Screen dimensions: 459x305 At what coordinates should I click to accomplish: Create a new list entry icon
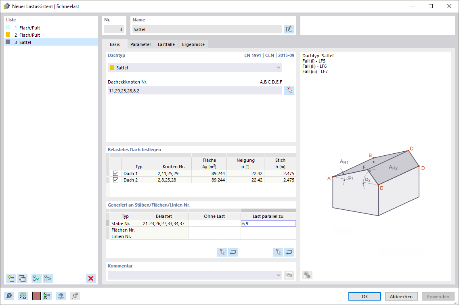click(11, 278)
